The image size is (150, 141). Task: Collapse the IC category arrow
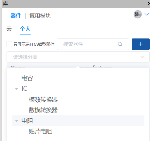(17, 89)
